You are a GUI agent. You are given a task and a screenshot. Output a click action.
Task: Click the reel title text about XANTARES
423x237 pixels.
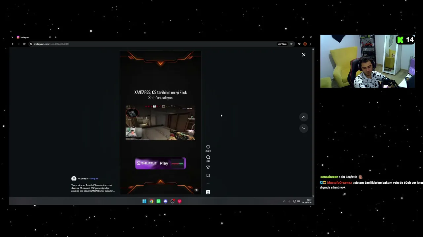161,95
